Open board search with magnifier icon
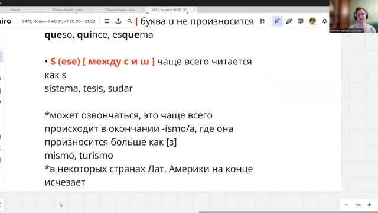This screenshot has height=213, width=378. 129,21
